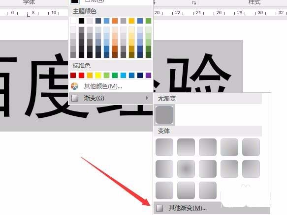Select the orange theme color swatch
287x215 pixels.
tap(115, 21)
